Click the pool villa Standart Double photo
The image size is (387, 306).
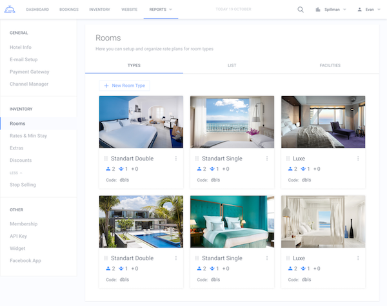point(141,222)
